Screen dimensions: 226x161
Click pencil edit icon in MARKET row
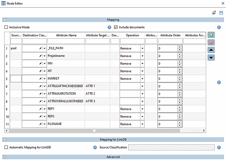point(40,79)
